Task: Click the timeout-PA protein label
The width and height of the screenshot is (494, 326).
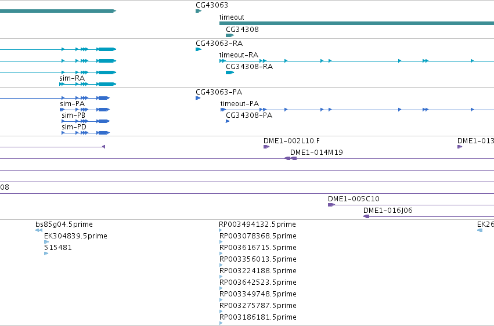Action: click(239, 104)
